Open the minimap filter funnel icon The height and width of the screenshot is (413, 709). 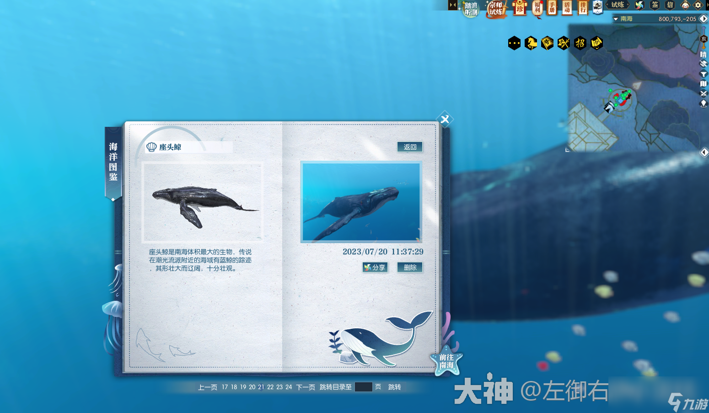click(x=704, y=74)
